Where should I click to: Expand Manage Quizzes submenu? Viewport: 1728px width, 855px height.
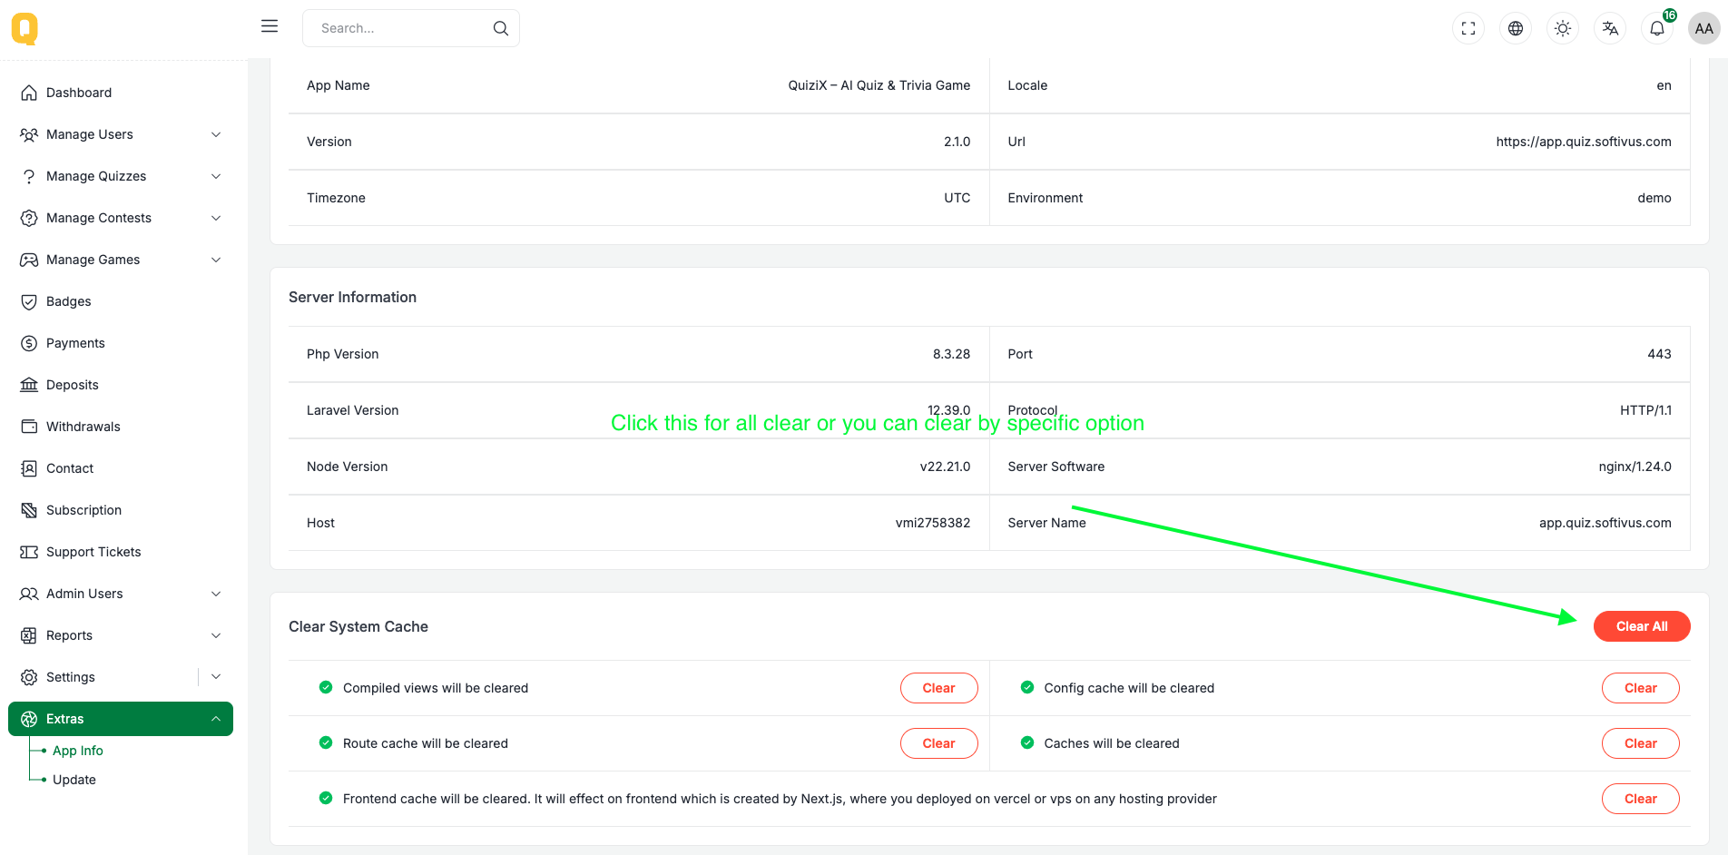pyautogui.click(x=121, y=176)
